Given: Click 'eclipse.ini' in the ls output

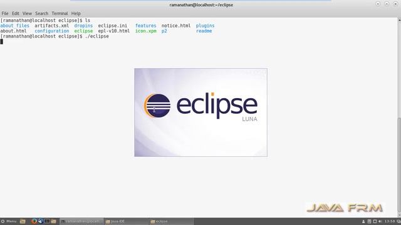Looking at the screenshot, I should click(x=113, y=26).
